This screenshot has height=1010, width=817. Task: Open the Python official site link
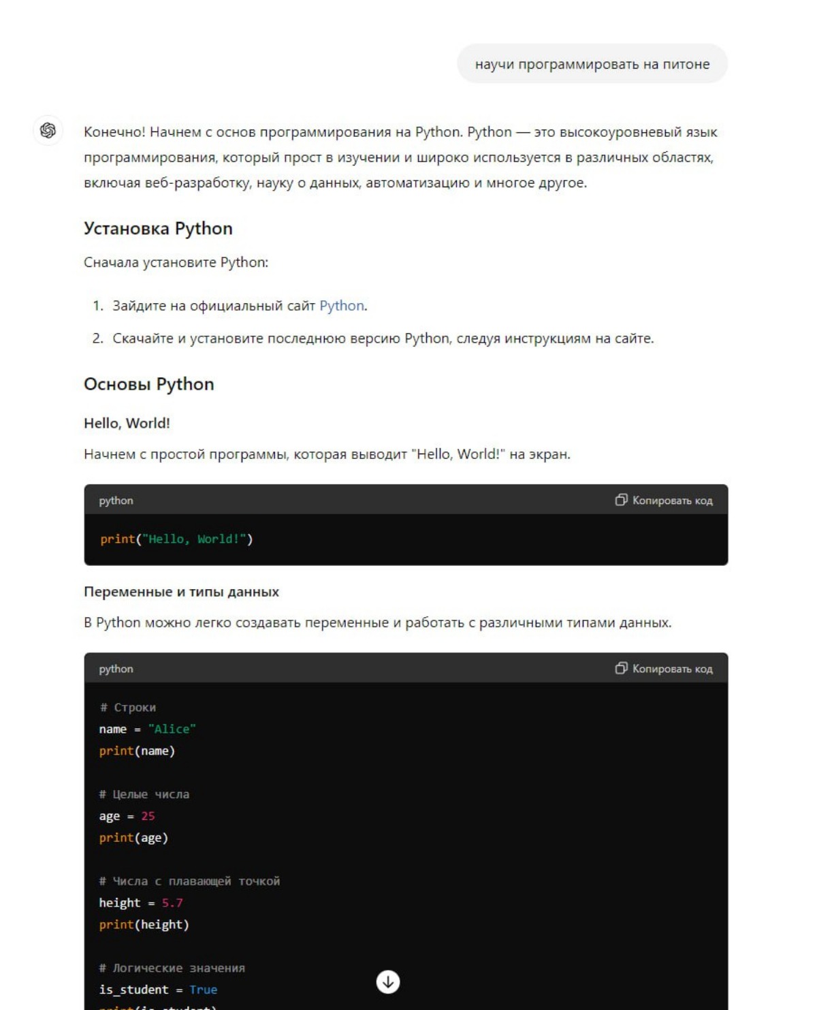tap(342, 306)
